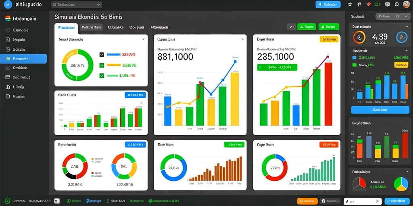The height and width of the screenshot is (206, 413).
Task: Click the orange ring gauge icon beside 4.39
Action: point(359,37)
